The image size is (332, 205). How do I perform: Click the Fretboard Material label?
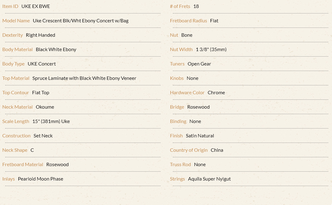pyautogui.click(x=23, y=165)
